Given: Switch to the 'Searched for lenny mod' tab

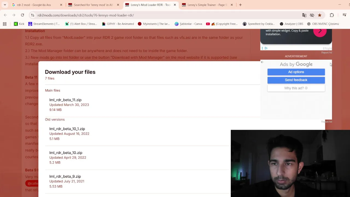Looking at the screenshot, I should [x=93, y=5].
